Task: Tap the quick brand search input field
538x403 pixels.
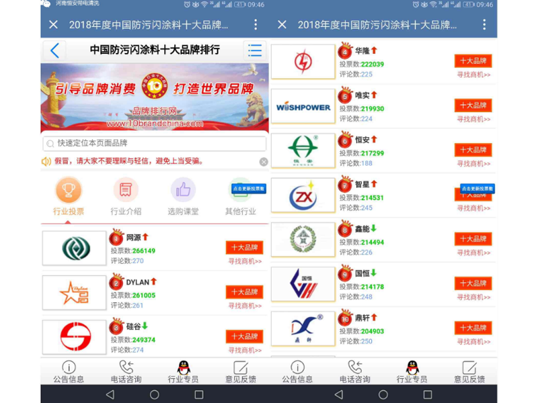Action: pyautogui.click(x=153, y=143)
